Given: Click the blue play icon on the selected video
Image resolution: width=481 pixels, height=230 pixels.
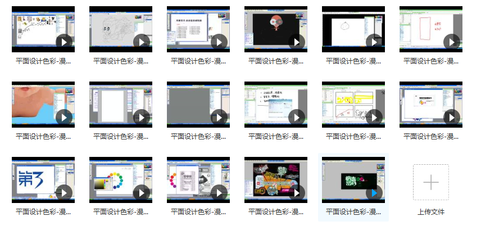Looking at the screenshot, I should [x=374, y=192].
